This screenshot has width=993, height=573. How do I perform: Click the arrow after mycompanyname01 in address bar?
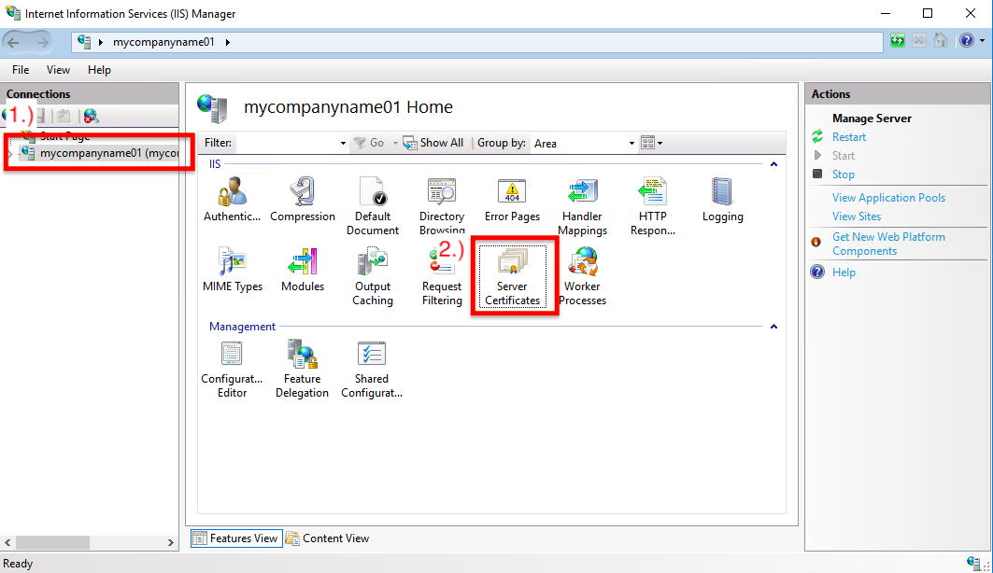click(x=227, y=42)
